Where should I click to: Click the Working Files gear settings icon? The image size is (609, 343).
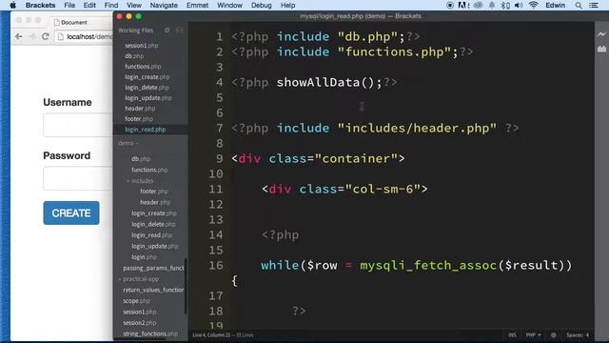point(167,30)
